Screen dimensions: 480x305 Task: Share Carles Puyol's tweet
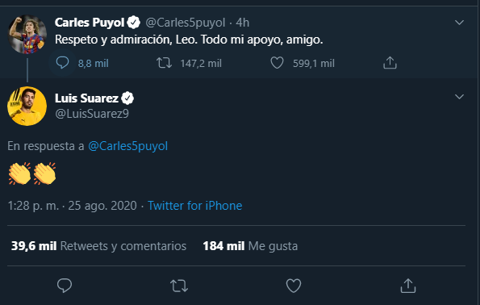point(390,63)
